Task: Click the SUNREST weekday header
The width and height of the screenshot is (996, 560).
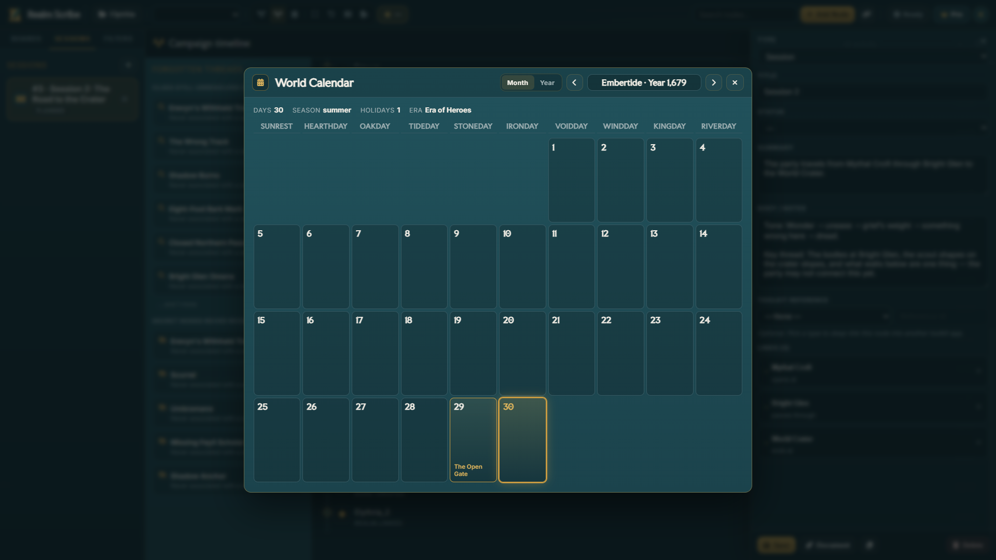Action: [276, 126]
